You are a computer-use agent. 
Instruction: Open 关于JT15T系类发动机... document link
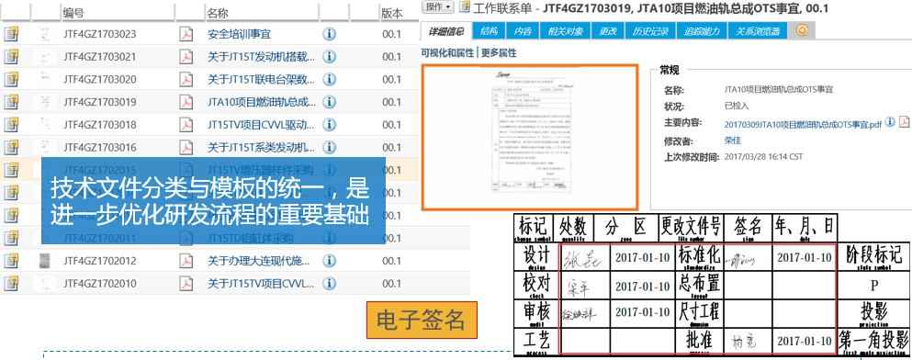pyautogui.click(x=261, y=148)
